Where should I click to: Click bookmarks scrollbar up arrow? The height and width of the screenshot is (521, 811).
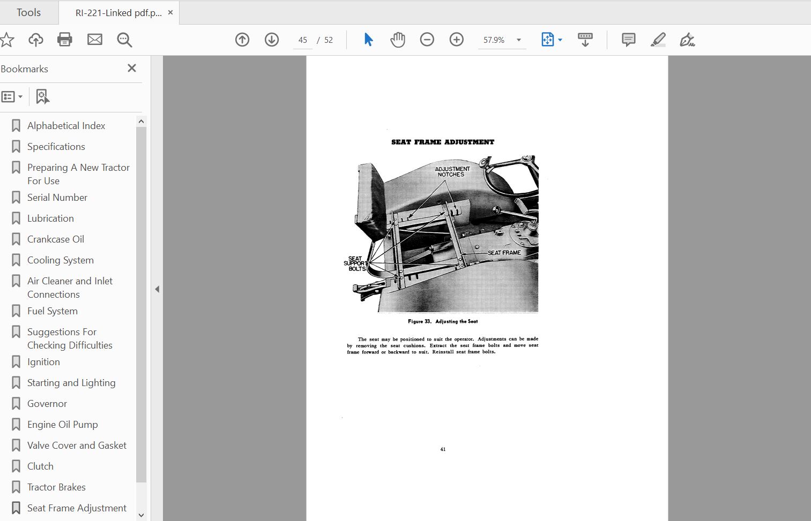142,122
